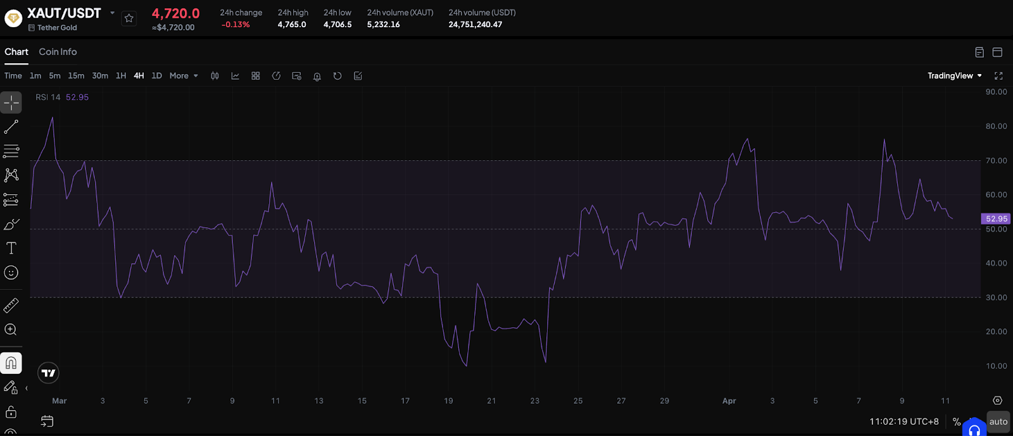Toggle percentage scale mode

click(957, 421)
